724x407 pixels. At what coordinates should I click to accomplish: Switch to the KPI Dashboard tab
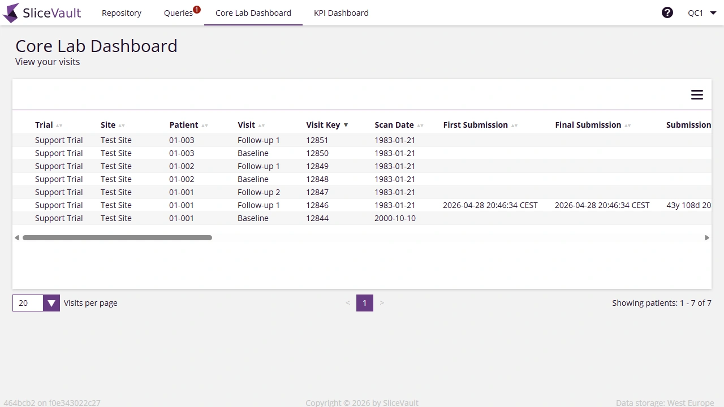tap(341, 12)
